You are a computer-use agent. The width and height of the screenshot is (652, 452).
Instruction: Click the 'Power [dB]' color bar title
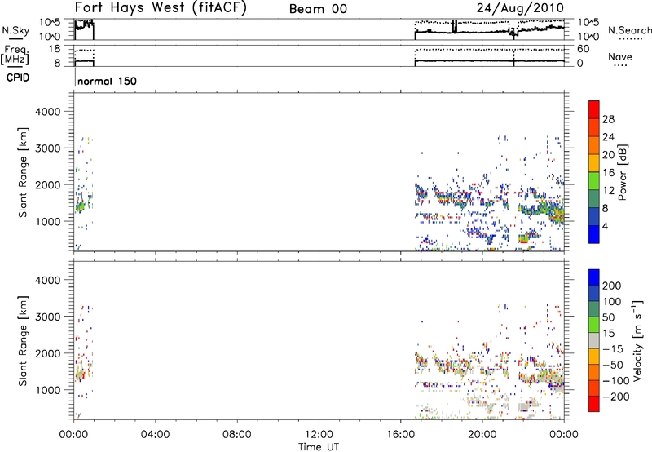click(x=623, y=172)
